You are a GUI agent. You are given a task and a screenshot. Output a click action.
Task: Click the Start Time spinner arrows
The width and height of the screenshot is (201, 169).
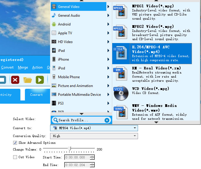[92, 157]
